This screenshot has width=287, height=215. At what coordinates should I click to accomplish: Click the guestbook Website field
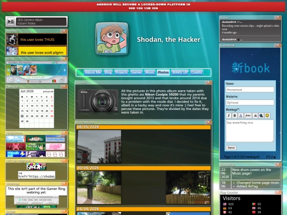[250, 102]
